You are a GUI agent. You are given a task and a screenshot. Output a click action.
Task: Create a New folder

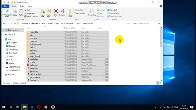coord(70,13)
